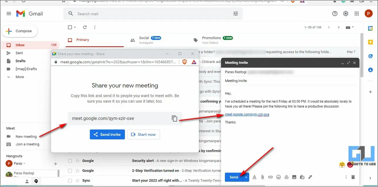Open Contacts side panel icon

coord(370,70)
